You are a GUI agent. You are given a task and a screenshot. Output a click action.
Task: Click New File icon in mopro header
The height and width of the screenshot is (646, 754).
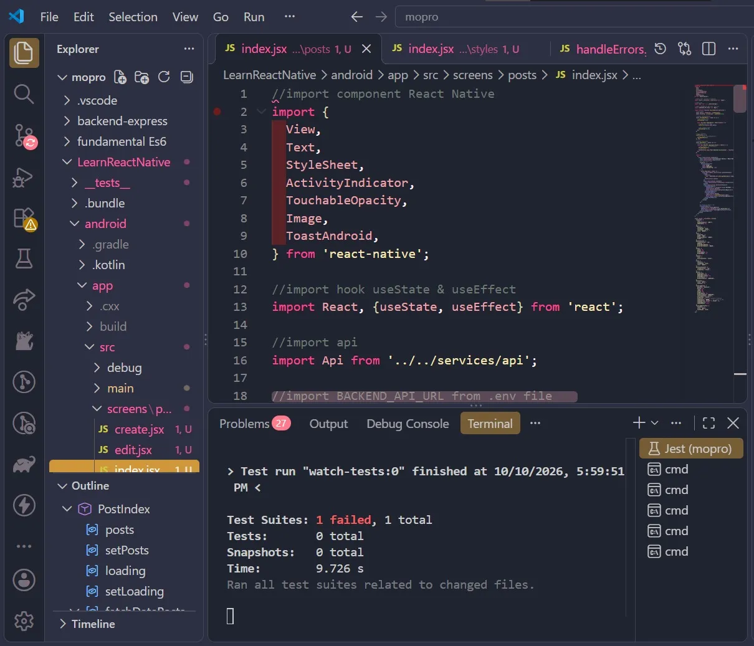click(120, 77)
